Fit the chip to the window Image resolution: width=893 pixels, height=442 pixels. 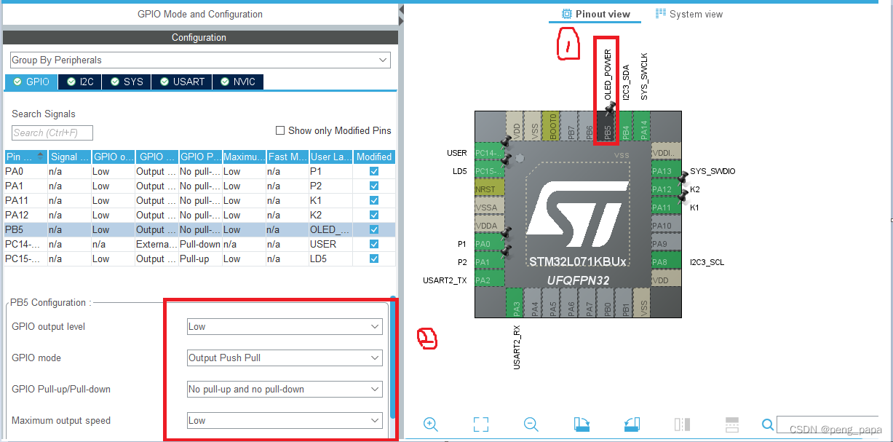coord(480,425)
